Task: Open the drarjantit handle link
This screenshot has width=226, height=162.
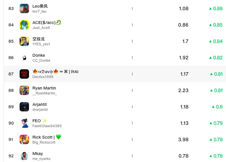Action: pos(40,110)
